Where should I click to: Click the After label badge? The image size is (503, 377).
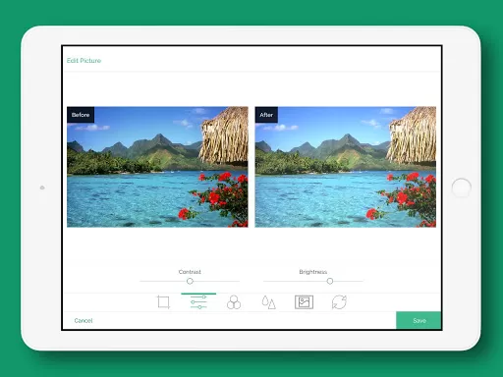coord(266,115)
